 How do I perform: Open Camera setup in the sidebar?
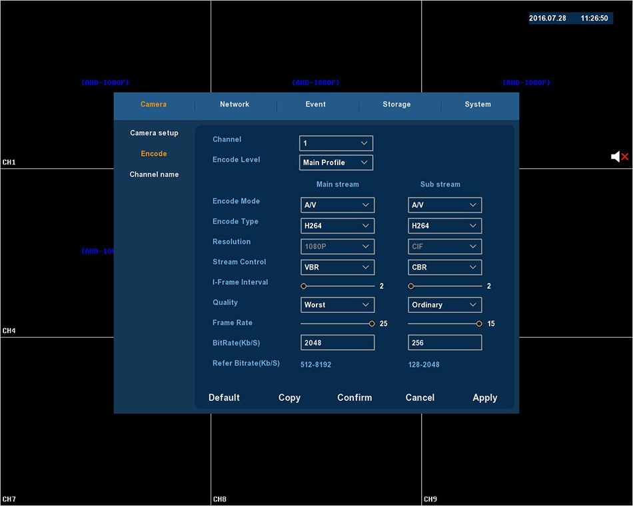click(x=154, y=133)
